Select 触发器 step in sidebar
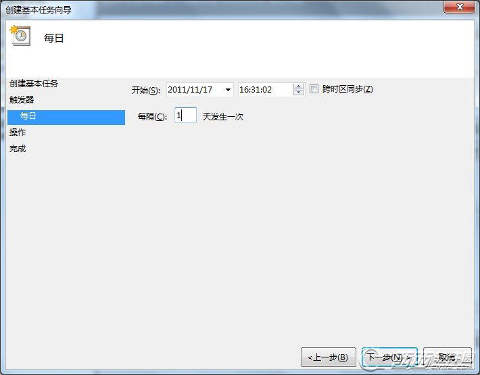The width and height of the screenshot is (480, 375). (22, 100)
